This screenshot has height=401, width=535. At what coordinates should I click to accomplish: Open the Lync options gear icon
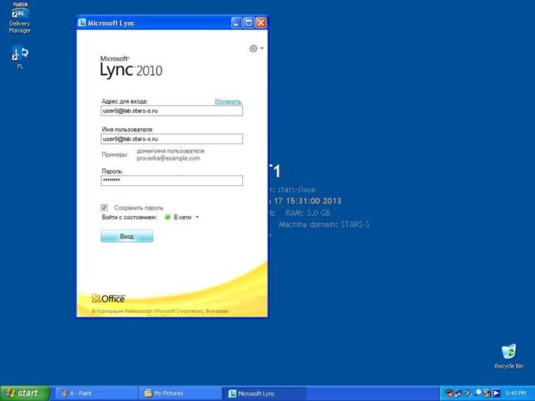click(x=253, y=48)
